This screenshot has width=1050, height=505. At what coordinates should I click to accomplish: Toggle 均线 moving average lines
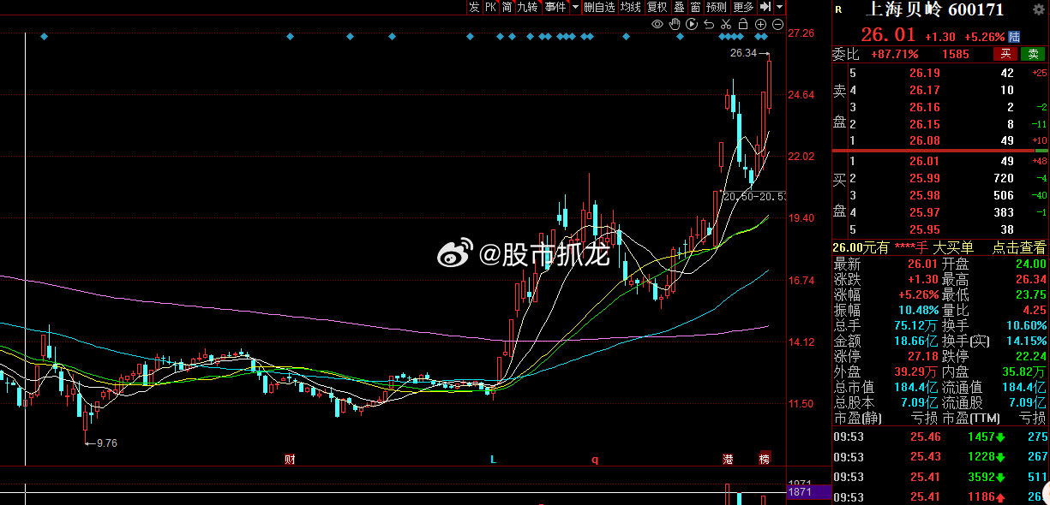[631, 7]
